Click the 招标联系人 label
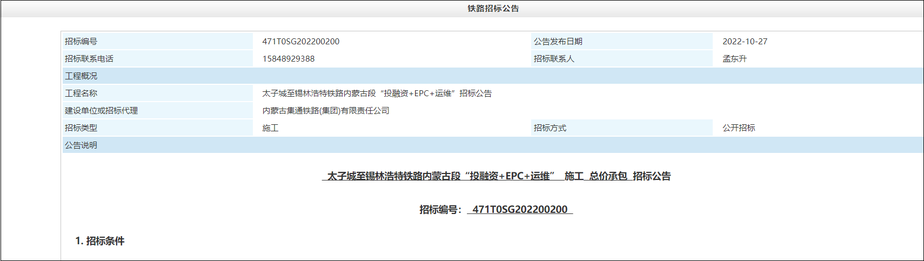 pyautogui.click(x=554, y=59)
